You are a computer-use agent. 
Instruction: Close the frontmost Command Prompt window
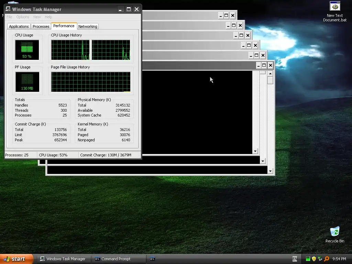pyautogui.click(x=271, y=65)
